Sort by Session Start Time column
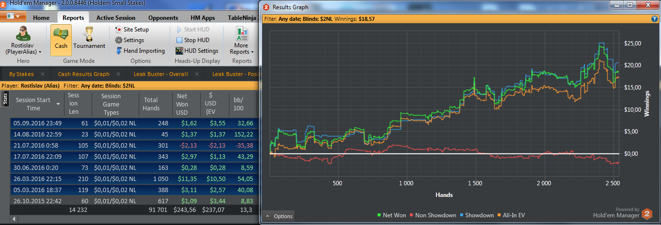The height and width of the screenshot is (225, 661). click(37, 104)
